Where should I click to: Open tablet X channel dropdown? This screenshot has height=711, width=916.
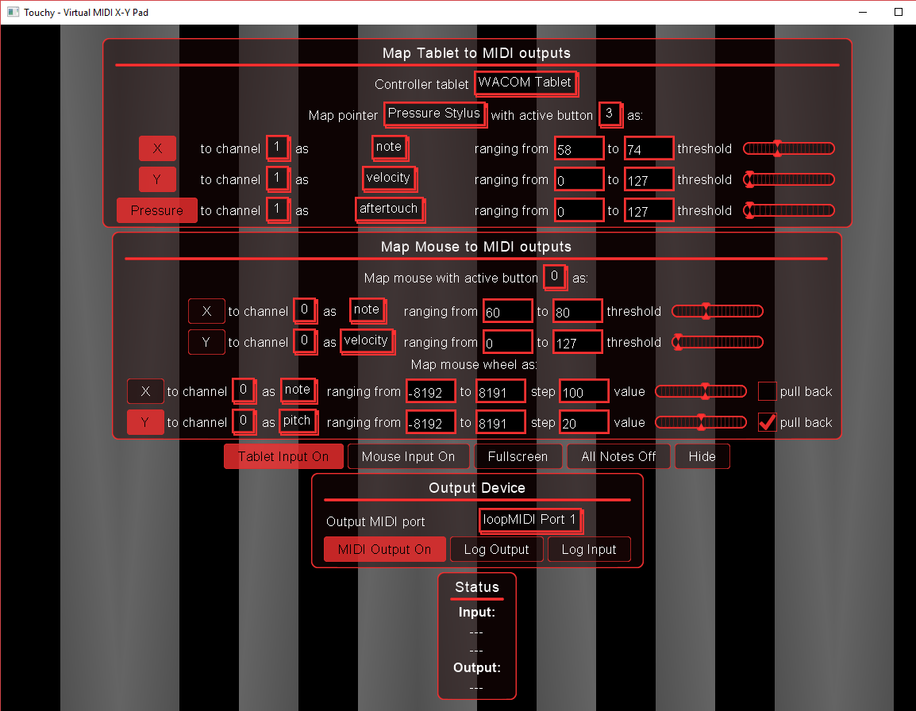click(278, 148)
